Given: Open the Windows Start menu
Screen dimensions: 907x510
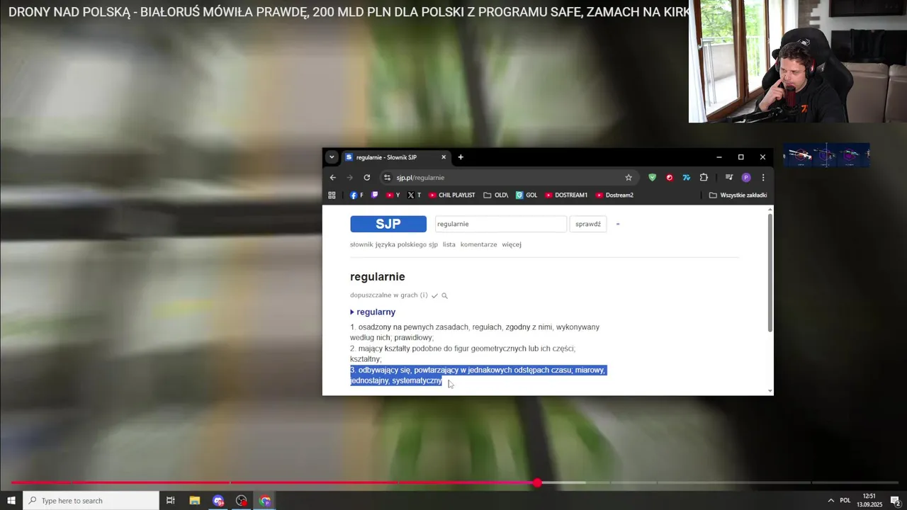Looking at the screenshot, I should click(x=11, y=501).
